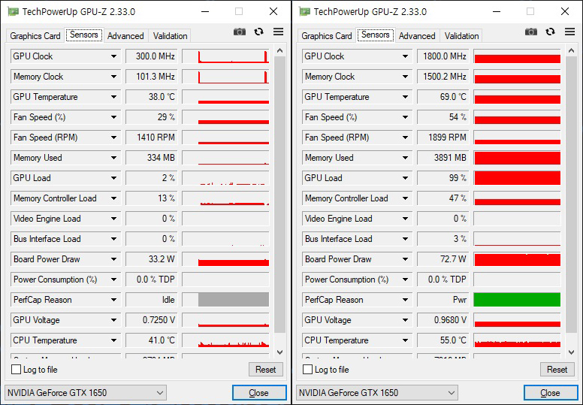This screenshot has height=405, width=583.
Task: Click refresh icon in left GPU-Z window
Action: click(x=258, y=32)
